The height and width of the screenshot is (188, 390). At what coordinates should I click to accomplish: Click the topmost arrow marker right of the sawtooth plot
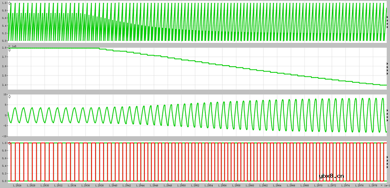click(387, 17)
